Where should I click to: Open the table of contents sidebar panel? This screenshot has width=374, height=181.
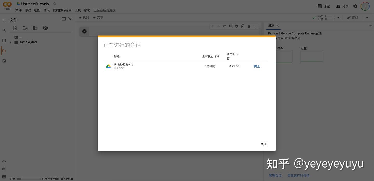[3, 19]
